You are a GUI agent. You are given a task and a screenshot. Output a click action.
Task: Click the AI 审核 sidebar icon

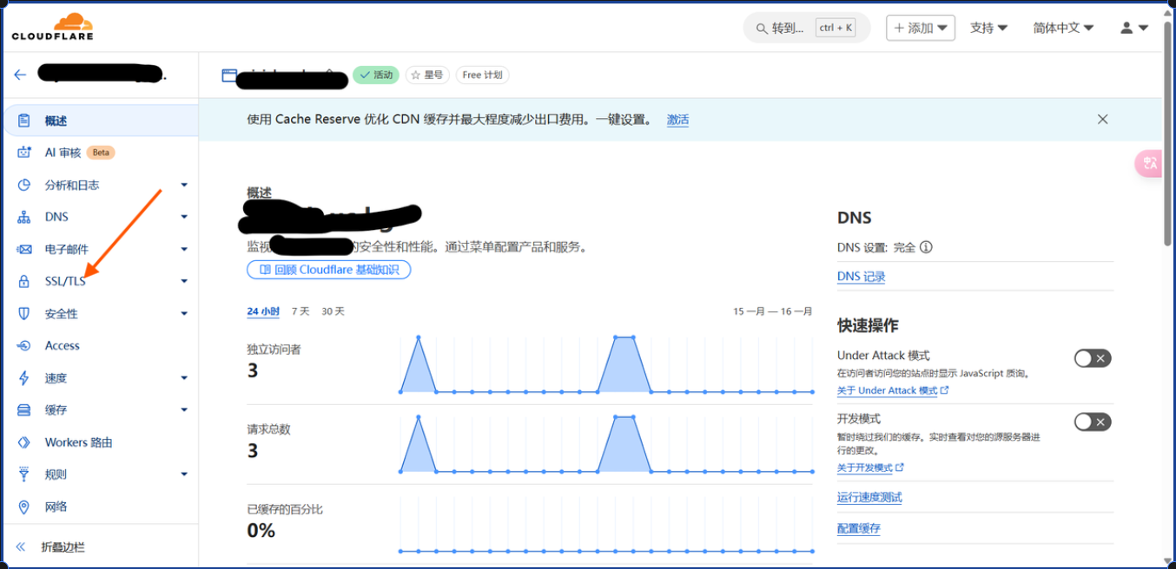pyautogui.click(x=24, y=153)
